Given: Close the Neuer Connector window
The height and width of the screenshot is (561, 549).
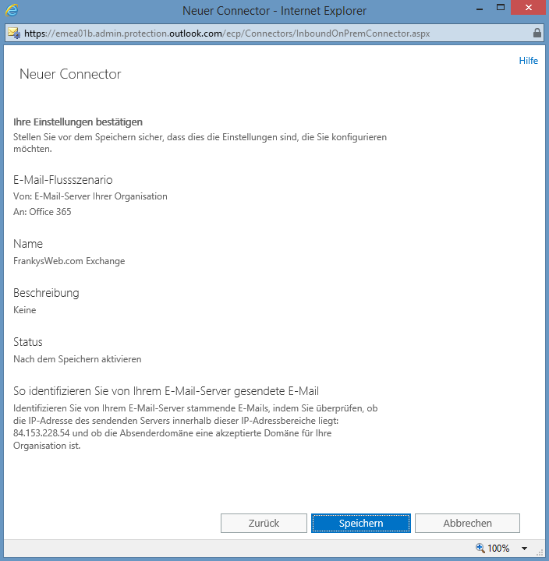Looking at the screenshot, I should pyautogui.click(x=522, y=10).
